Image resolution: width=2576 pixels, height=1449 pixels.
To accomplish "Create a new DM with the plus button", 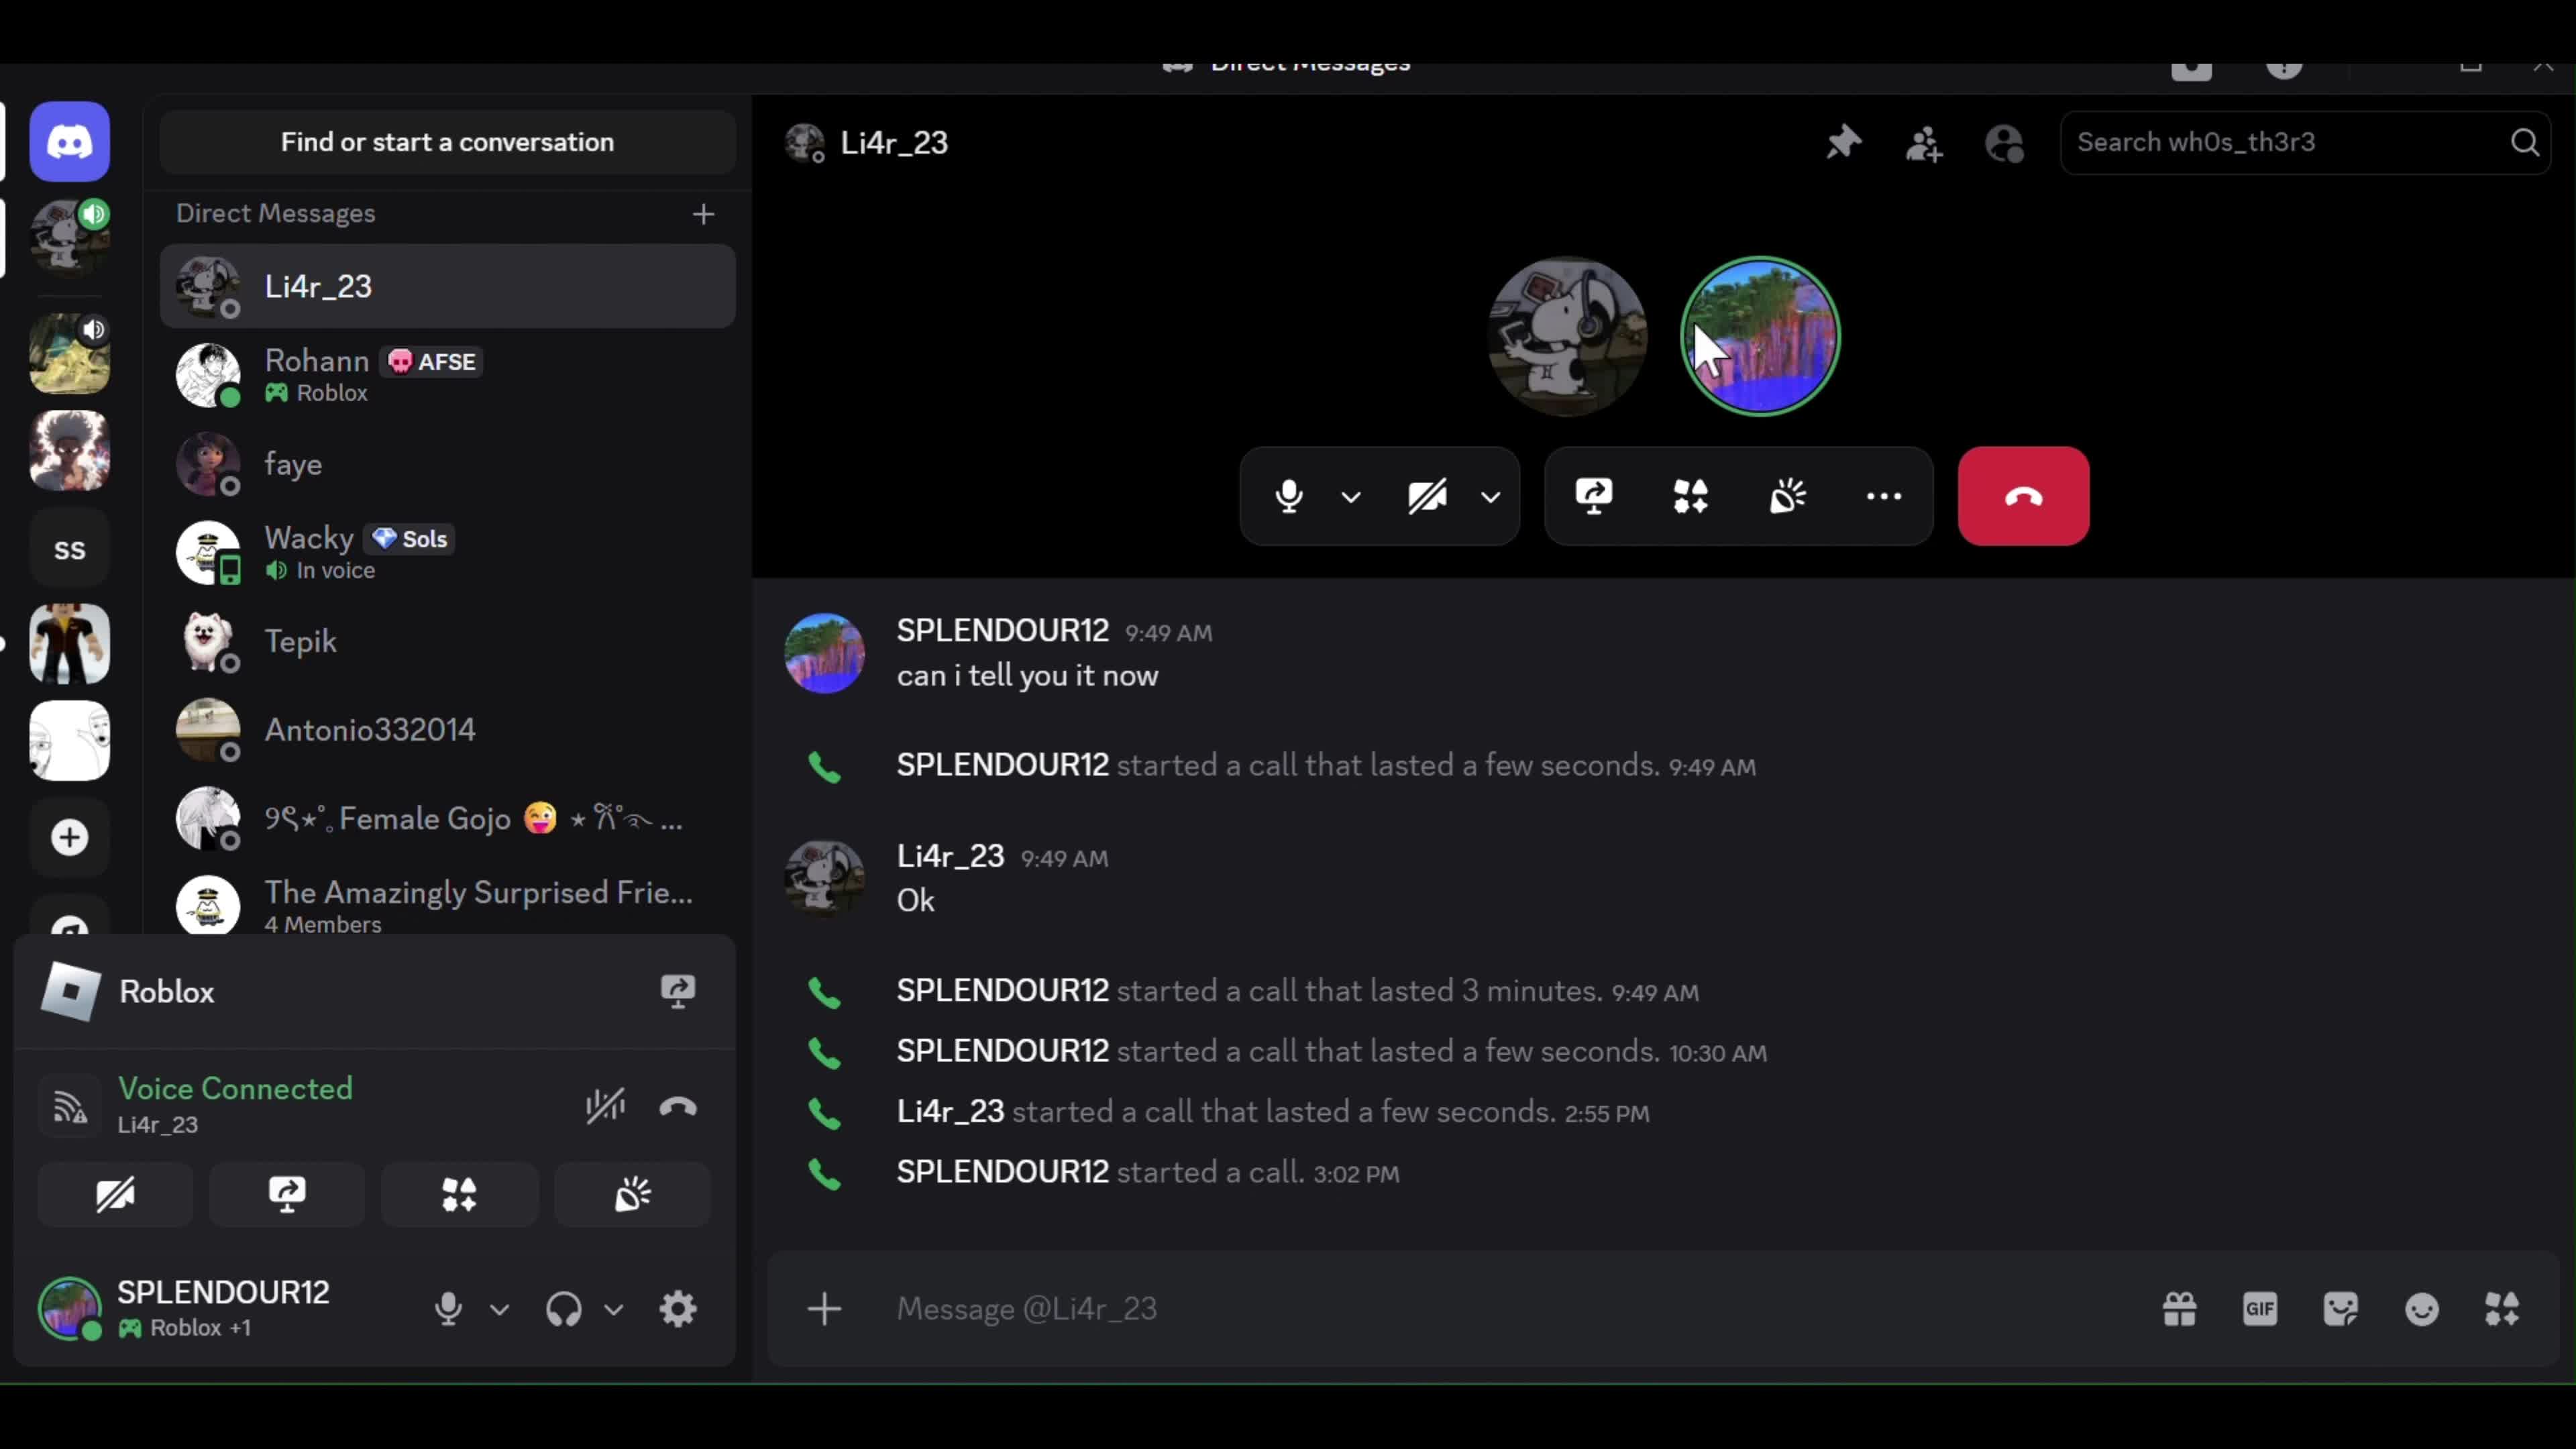I will coord(703,214).
